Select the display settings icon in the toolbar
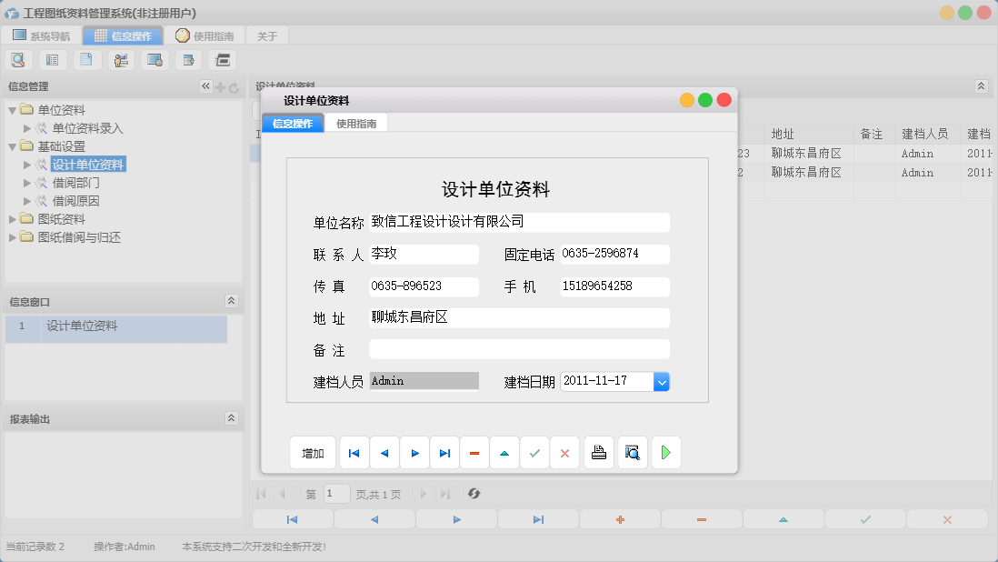The width and height of the screenshot is (998, 562). 153,59
